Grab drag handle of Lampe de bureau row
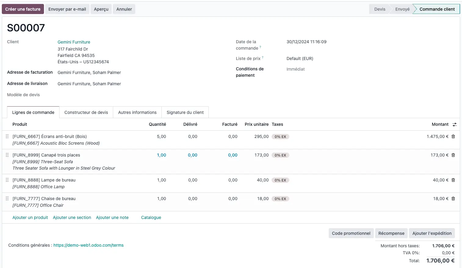Image resolution: width=462 pixels, height=268 pixels. pyautogui.click(x=7, y=180)
